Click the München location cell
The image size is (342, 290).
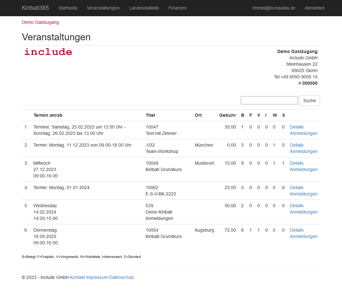[204, 145]
